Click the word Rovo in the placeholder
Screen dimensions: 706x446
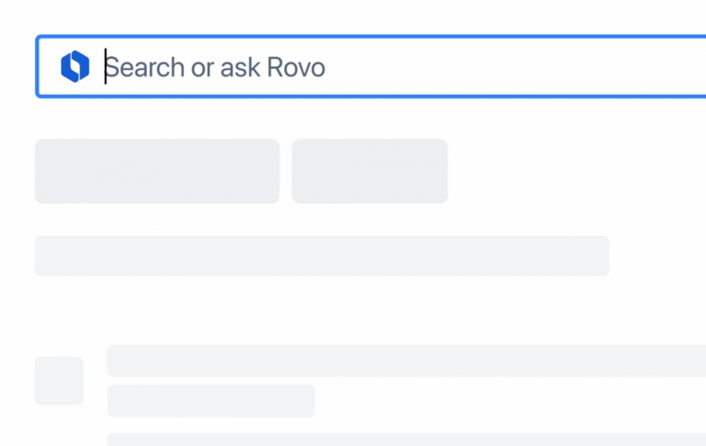pos(296,67)
